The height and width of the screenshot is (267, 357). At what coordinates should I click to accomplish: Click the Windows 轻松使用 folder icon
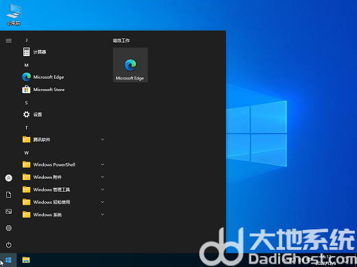click(x=26, y=202)
